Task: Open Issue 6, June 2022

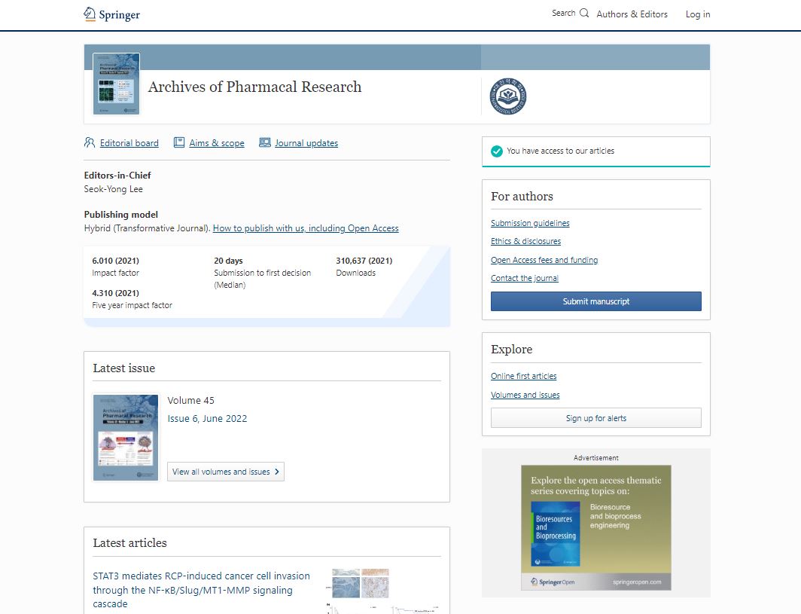Action: tap(207, 419)
